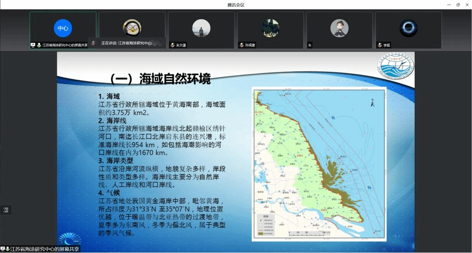The image size is (472, 253).
Task: Select 孙成建's participant avatar
Action: 270,28
